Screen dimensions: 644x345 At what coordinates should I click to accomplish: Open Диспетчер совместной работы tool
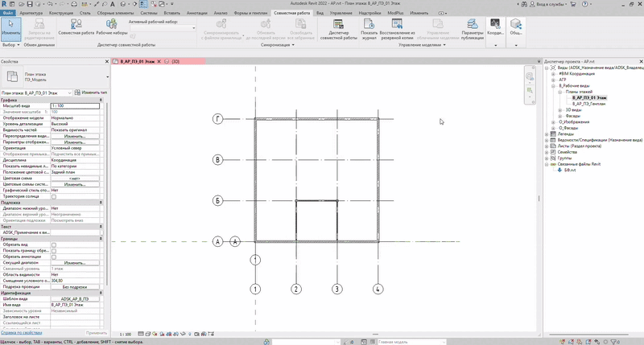338,29
